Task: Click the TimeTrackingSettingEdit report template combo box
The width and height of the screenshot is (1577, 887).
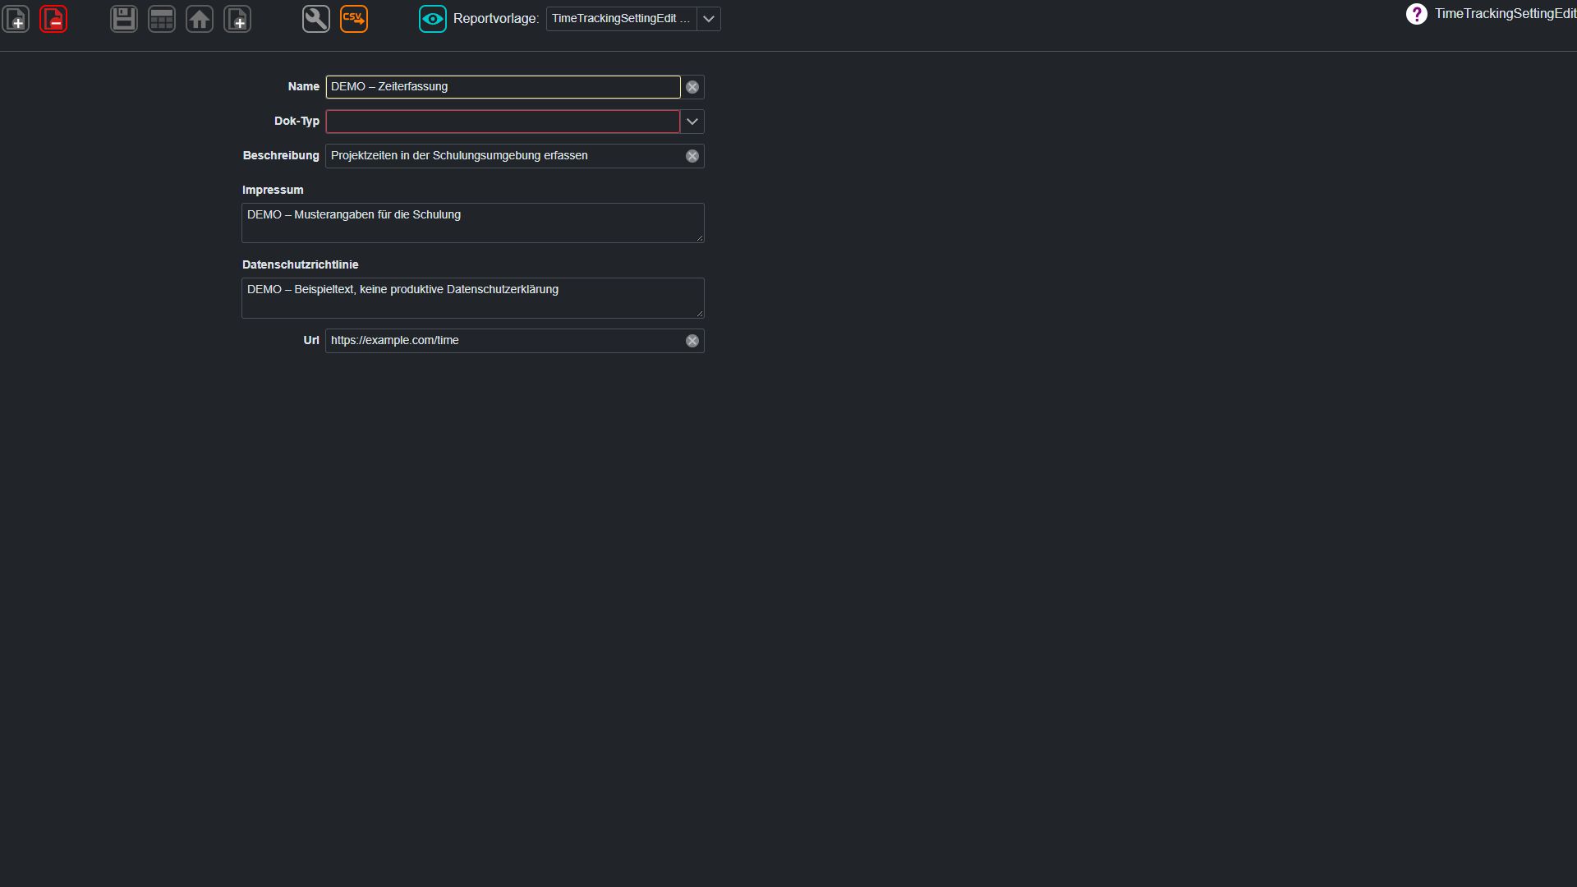Action: pyautogui.click(x=622, y=19)
